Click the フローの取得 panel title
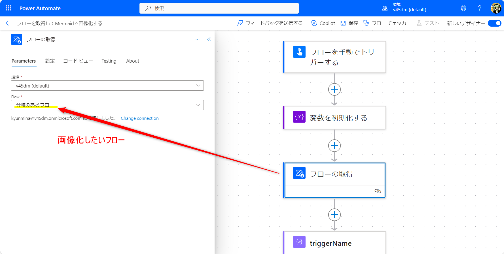 [41, 39]
